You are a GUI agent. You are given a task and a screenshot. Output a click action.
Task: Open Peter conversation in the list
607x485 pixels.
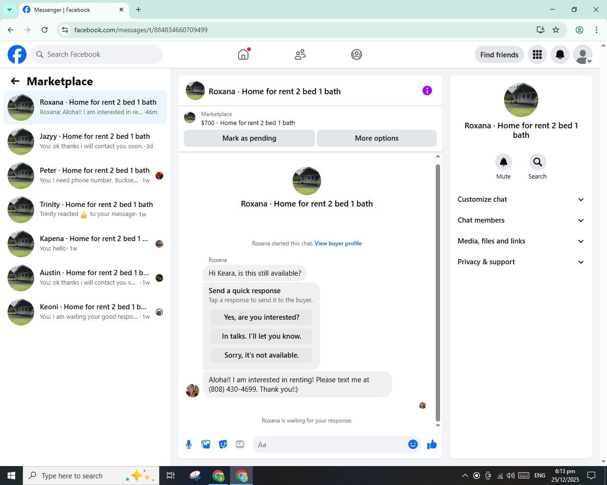[x=85, y=176]
